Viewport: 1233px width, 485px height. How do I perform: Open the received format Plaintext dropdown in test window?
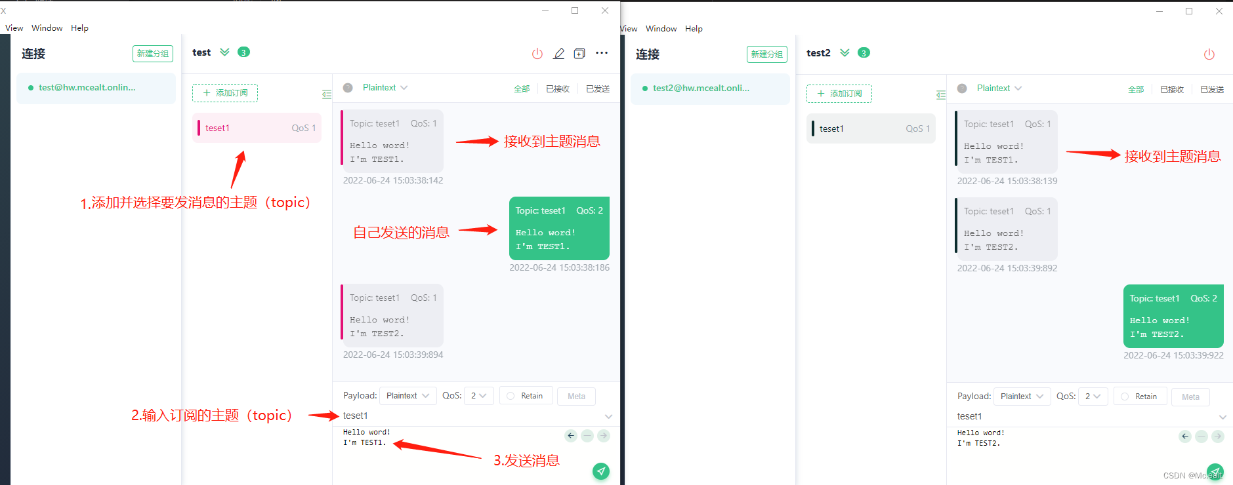click(x=385, y=88)
